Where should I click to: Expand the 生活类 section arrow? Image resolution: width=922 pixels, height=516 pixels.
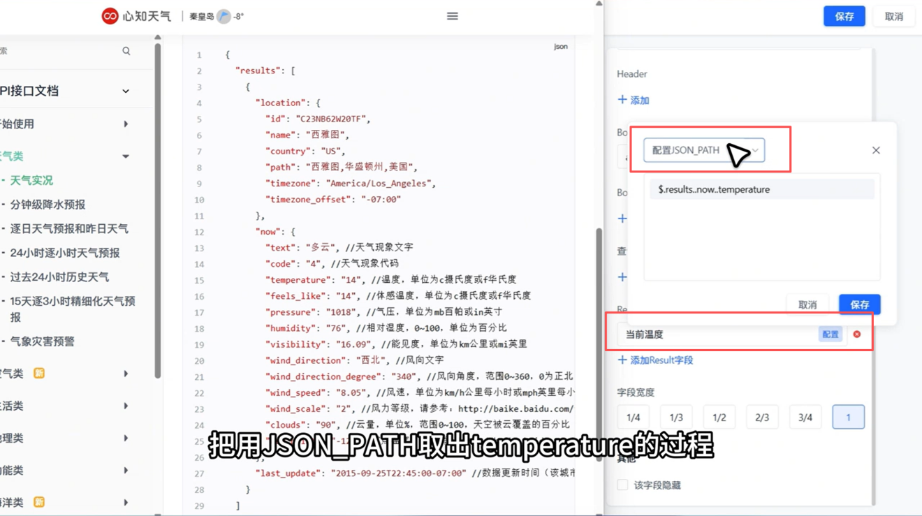pyautogui.click(x=126, y=406)
